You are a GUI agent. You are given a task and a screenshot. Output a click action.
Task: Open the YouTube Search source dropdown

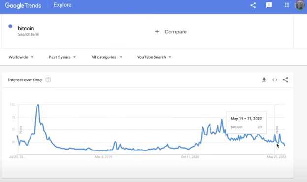154,57
